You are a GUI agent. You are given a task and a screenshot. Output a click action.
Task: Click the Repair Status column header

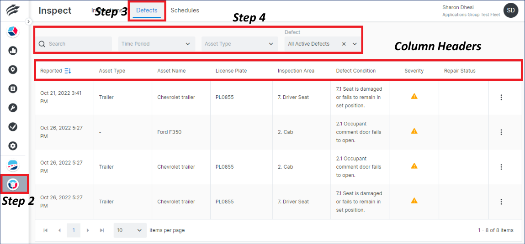[460, 71]
